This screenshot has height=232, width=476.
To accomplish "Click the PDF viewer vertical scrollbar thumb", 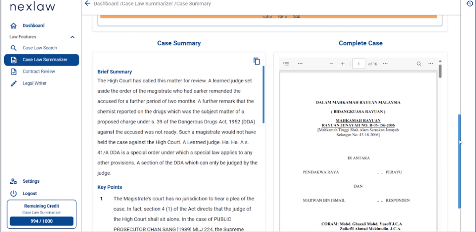I will (x=440, y=71).
